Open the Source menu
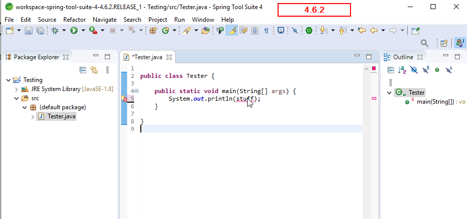The image size is (467, 219). pos(47,20)
